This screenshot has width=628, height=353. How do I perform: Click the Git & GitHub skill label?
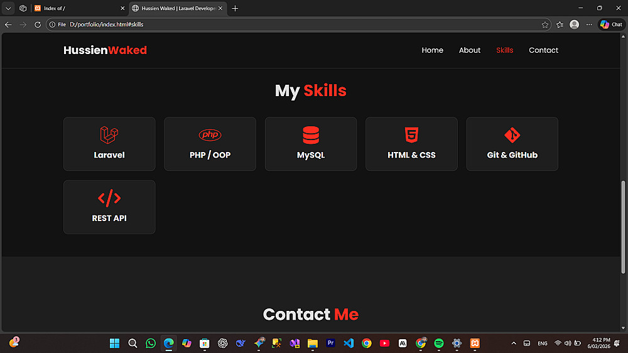pyautogui.click(x=512, y=155)
